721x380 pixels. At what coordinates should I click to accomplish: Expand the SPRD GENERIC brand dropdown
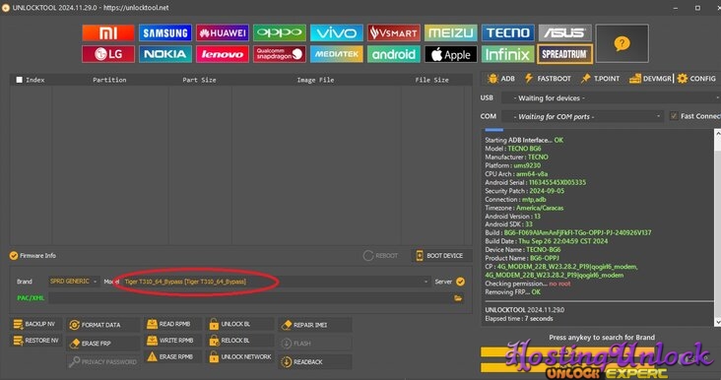[74, 282]
